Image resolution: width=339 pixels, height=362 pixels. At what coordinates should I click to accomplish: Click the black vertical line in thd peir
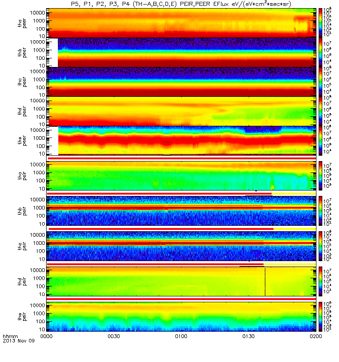pos(265,281)
